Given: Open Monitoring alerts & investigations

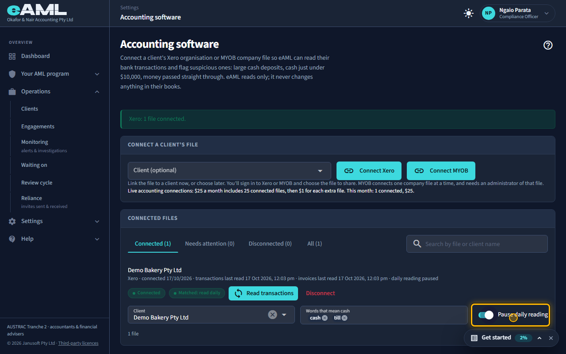Looking at the screenshot, I should click(44, 146).
